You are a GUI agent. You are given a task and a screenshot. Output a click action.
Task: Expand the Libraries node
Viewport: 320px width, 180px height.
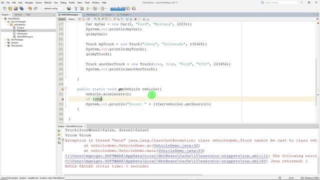(x=5, y=42)
